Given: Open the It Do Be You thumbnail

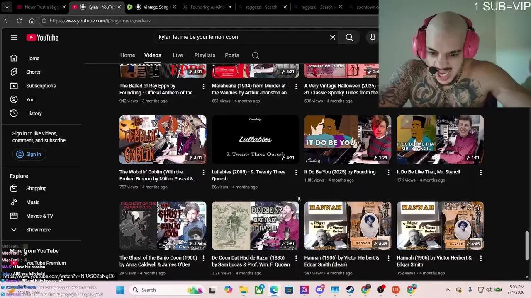Looking at the screenshot, I should point(348,139).
